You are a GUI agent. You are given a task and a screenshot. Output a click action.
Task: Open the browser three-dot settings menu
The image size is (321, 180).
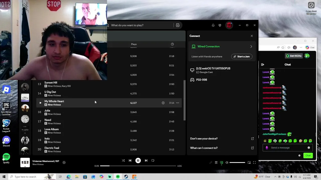301,47
